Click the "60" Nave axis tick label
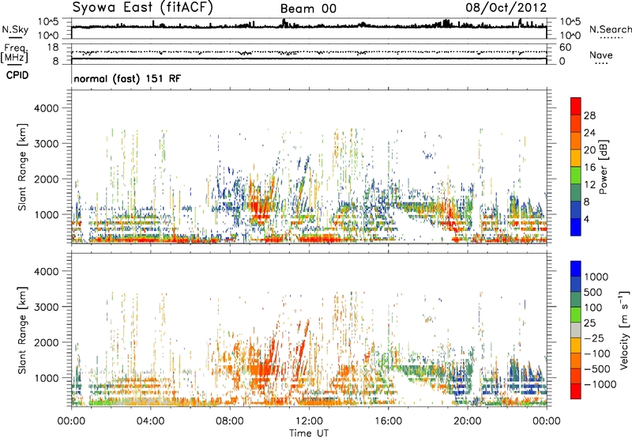The image size is (632, 438). [565, 47]
